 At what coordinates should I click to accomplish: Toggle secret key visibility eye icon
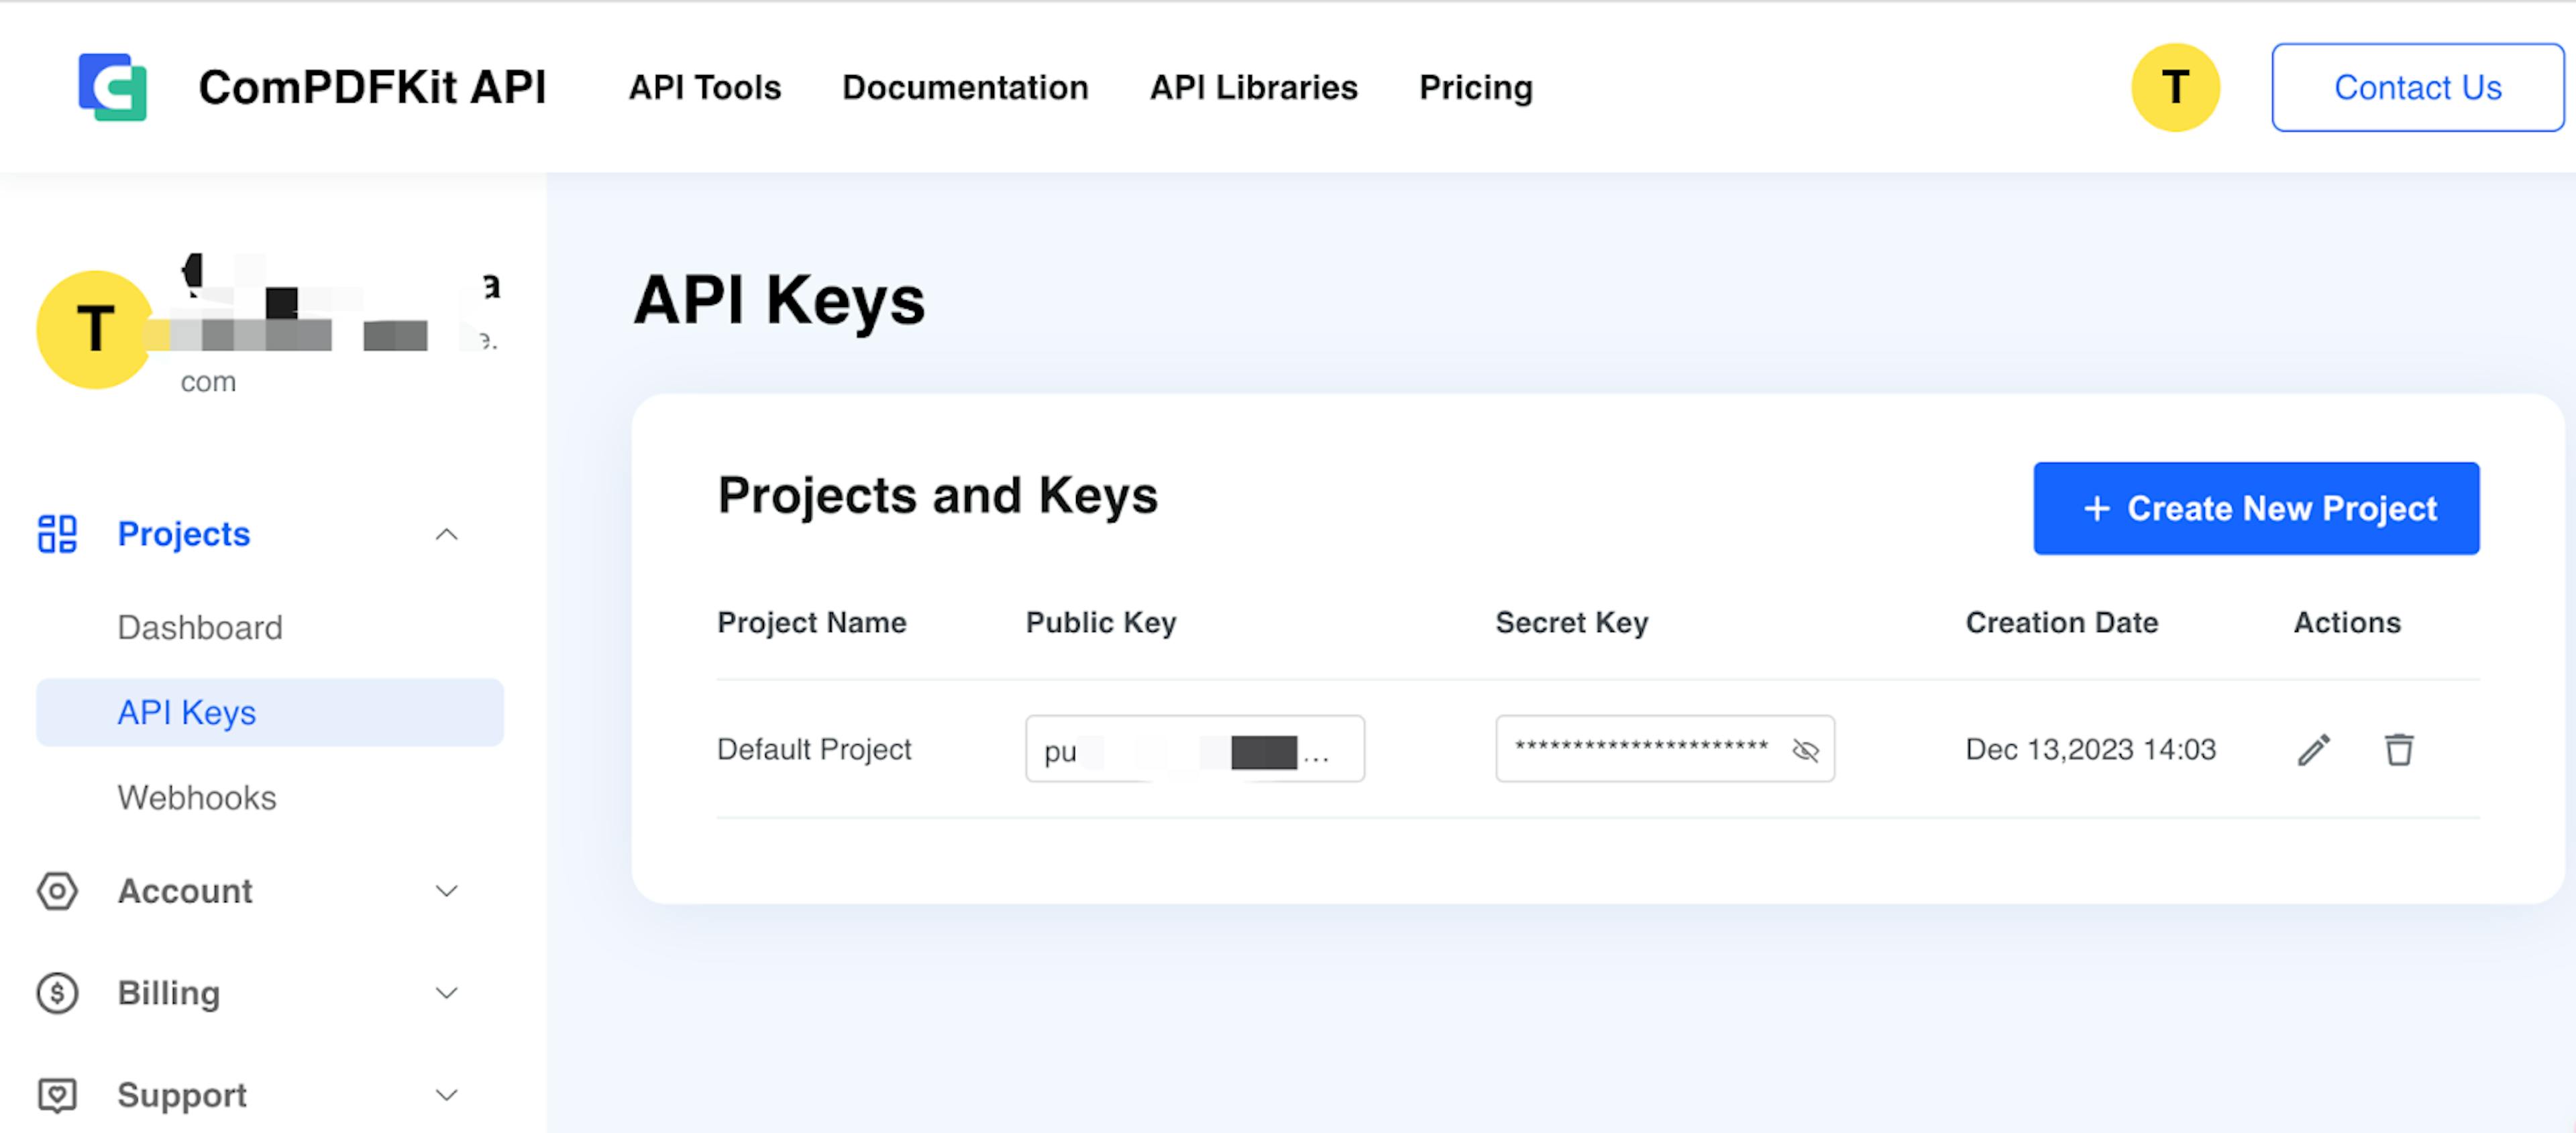1804,750
